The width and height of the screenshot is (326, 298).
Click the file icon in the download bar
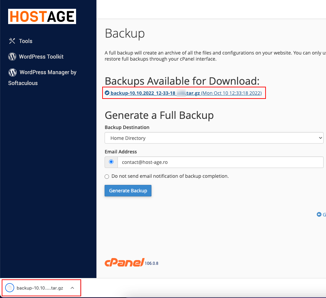[10, 288]
